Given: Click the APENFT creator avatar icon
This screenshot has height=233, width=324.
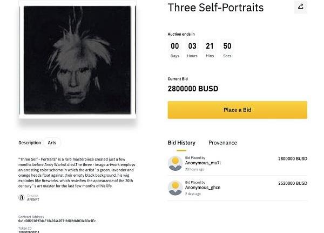Looking at the screenshot, I should (22, 197).
